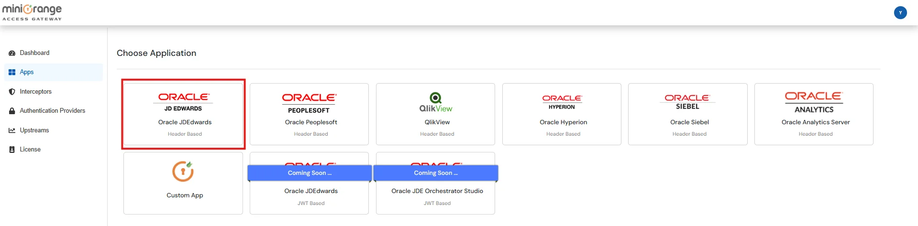Select Oracle JDEdwards label on the JWT Based card
Screen dimensions: 918x226
[x=311, y=191]
